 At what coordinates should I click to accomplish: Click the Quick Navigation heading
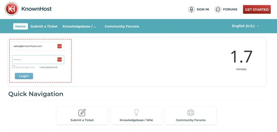click(x=36, y=94)
